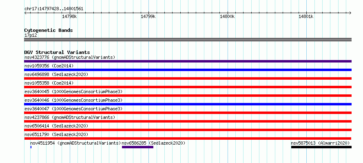
Task: Click the red esv3640047 variant bar
Action: tap(188, 113)
